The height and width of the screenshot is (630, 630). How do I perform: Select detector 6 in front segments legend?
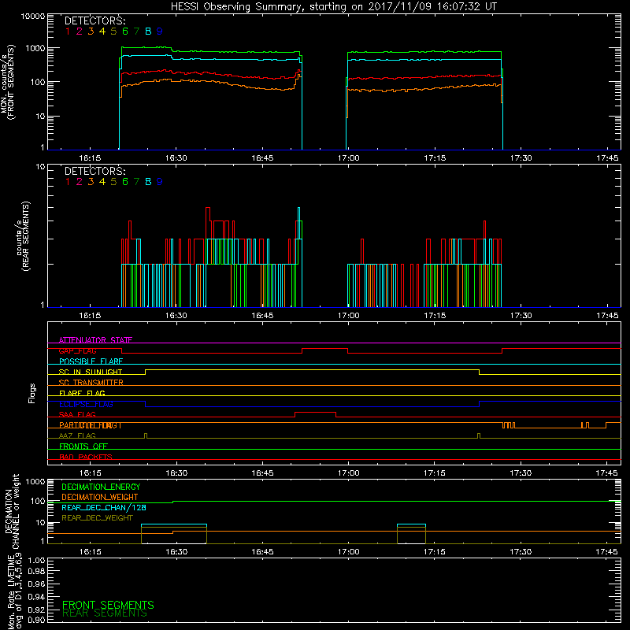click(125, 31)
